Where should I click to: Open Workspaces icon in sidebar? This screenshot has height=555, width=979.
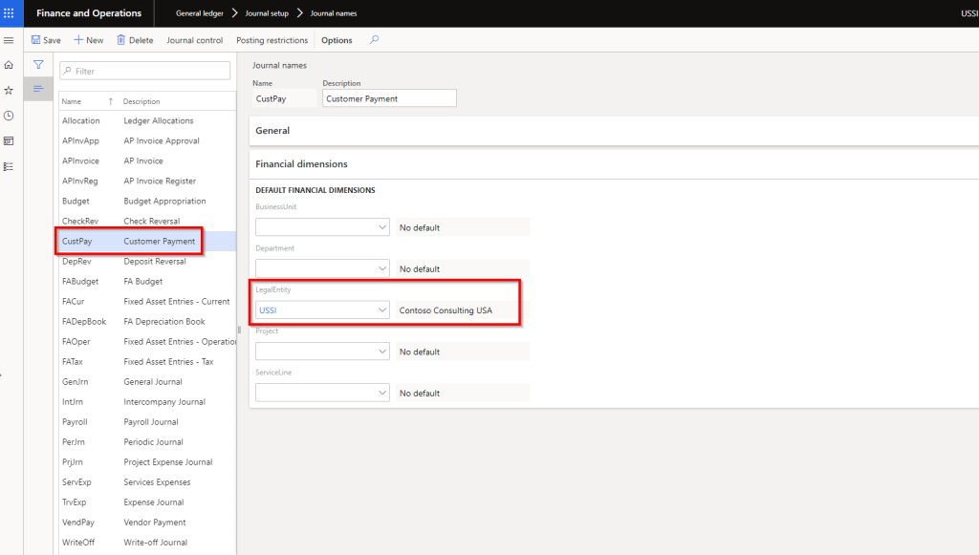click(x=9, y=140)
